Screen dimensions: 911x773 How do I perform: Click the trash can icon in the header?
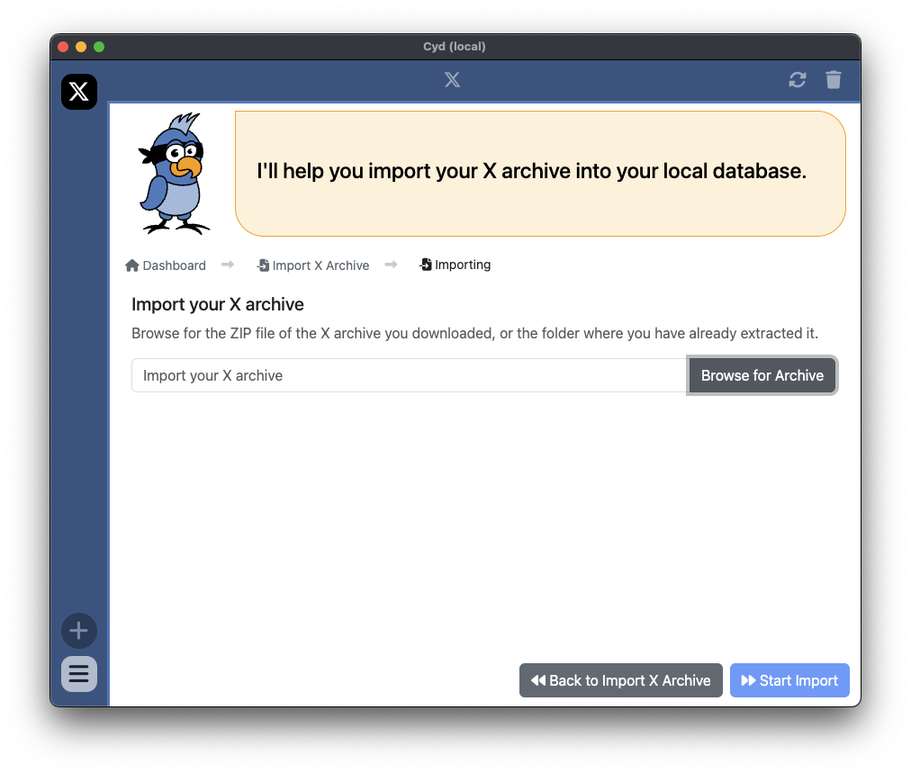pos(834,80)
